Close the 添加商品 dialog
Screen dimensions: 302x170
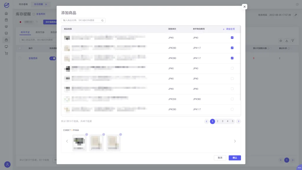(x=244, y=6)
